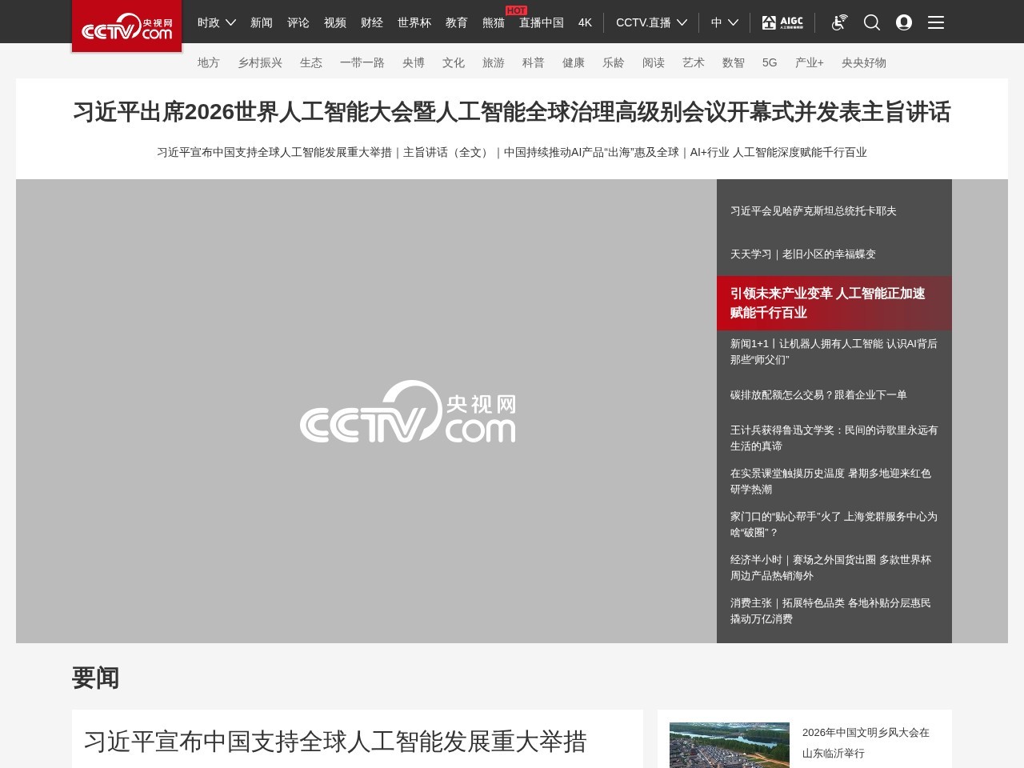Go to the 新闻 section
Image resolution: width=1024 pixels, height=768 pixels.
(x=262, y=22)
